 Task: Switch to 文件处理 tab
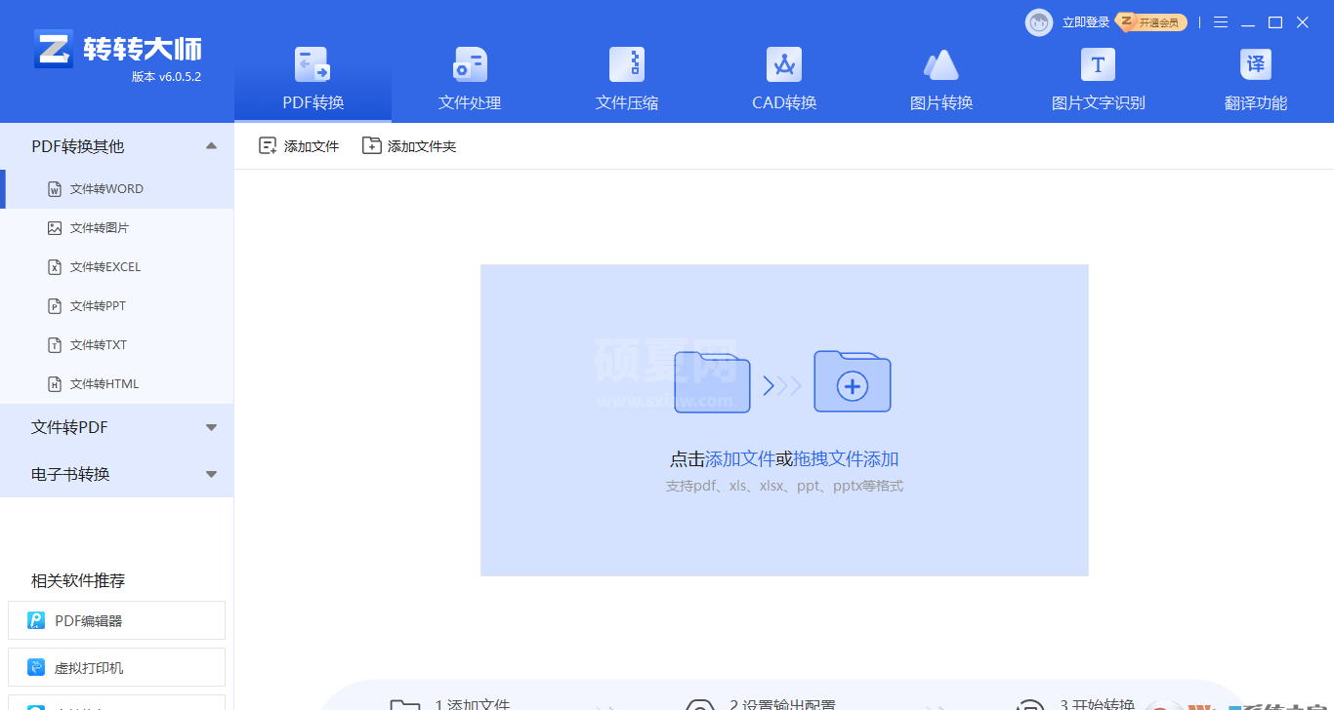470,80
